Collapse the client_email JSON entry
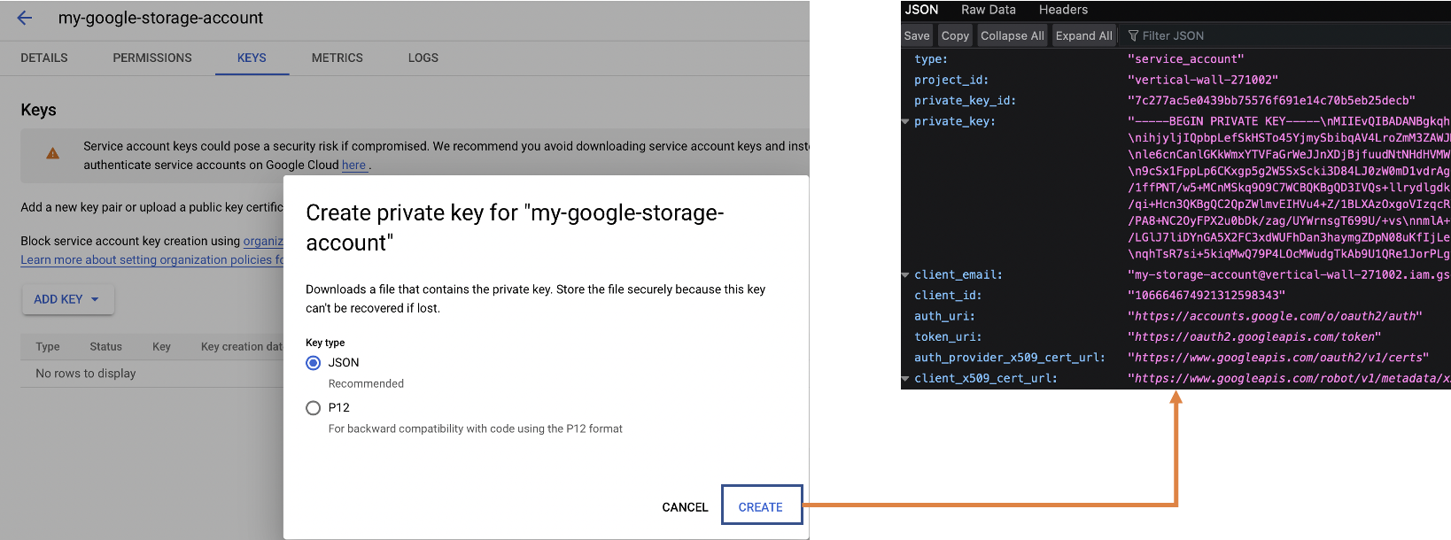This screenshot has width=1451, height=540. pyautogui.click(x=905, y=275)
